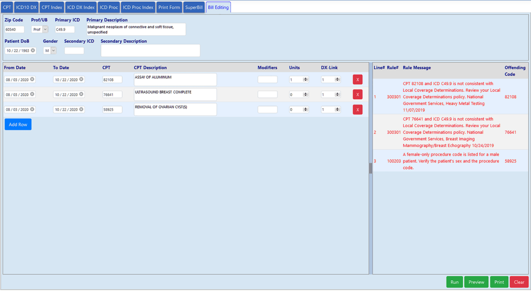
Task: Clear the Patient DoB date field
Action: click(x=33, y=50)
